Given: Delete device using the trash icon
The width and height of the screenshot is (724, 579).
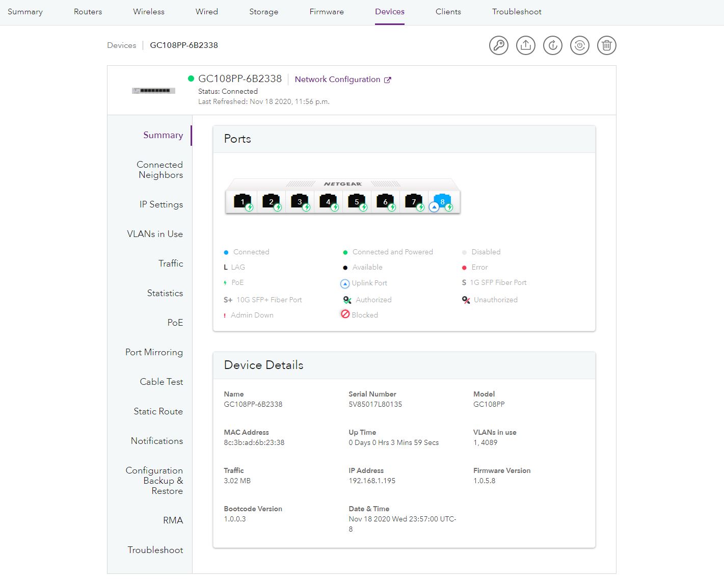Looking at the screenshot, I should tap(607, 45).
